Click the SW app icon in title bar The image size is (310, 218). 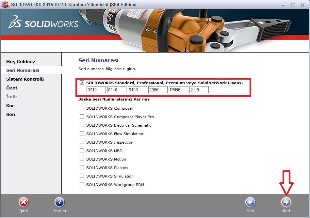pyautogui.click(x=5, y=5)
